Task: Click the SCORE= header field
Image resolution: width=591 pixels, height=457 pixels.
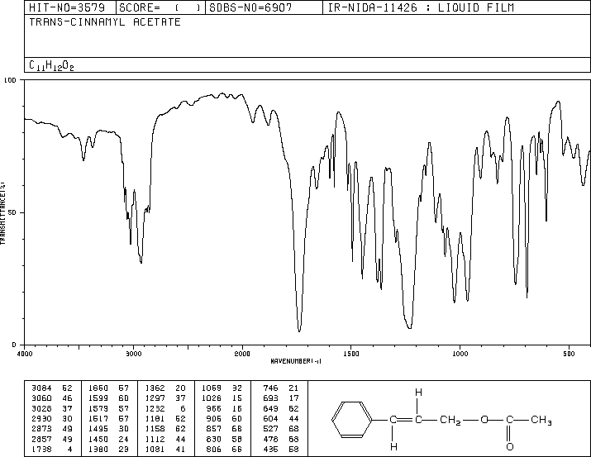Action: [x=160, y=7]
